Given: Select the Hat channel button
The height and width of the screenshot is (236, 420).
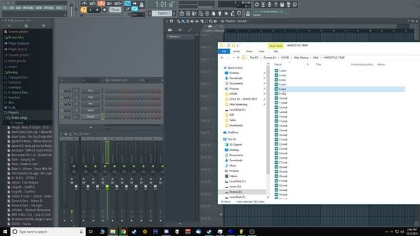Looking at the screenshot, I should point(91,104).
